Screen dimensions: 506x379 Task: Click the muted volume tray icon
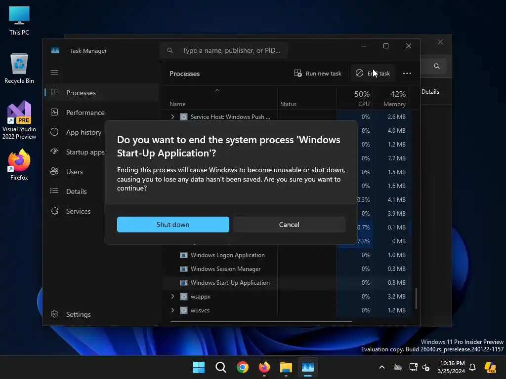[x=426, y=367]
